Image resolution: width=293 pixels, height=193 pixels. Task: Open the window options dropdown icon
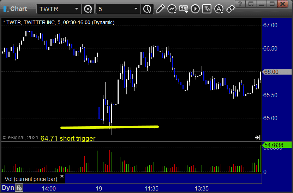[x=251, y=4]
